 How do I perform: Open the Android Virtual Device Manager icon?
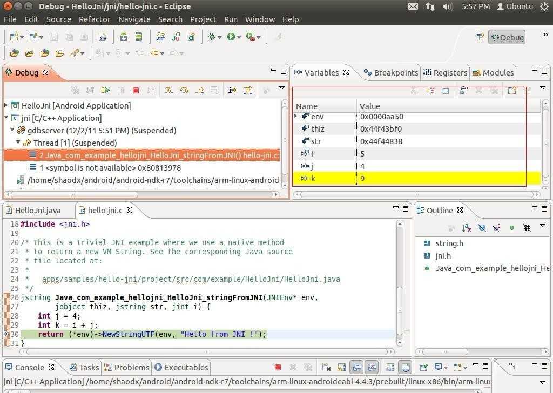[139, 37]
